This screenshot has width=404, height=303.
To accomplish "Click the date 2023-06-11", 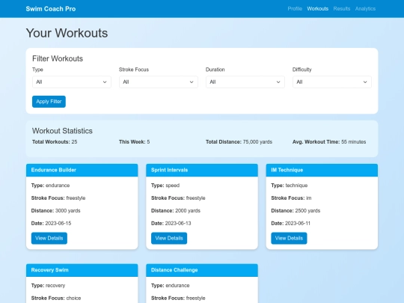I will [x=297, y=224].
